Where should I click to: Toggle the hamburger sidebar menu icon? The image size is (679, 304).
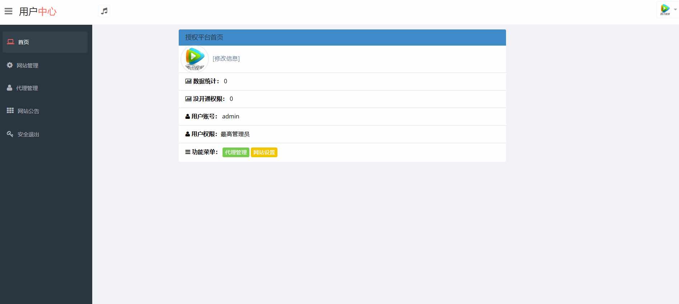[x=9, y=11]
